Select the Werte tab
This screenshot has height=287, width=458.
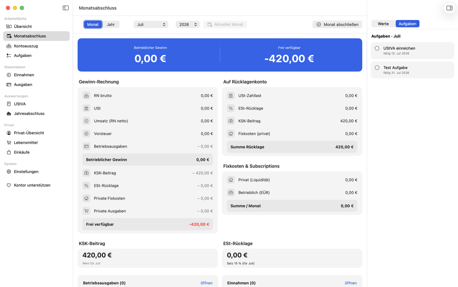(383, 24)
